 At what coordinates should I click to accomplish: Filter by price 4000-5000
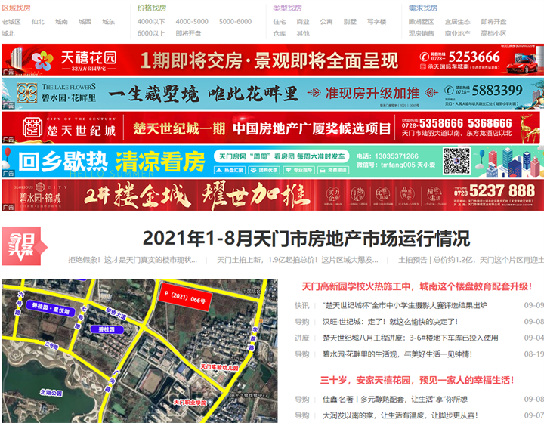pos(193,22)
